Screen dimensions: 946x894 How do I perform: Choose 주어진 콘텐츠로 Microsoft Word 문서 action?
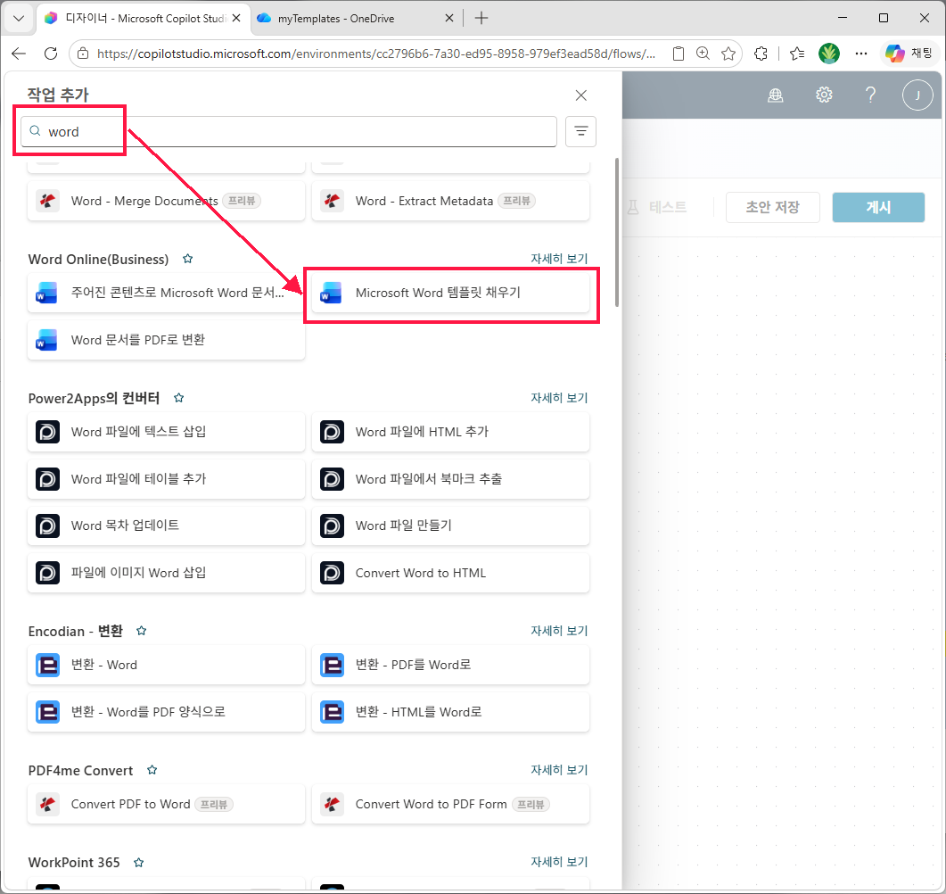coord(166,293)
